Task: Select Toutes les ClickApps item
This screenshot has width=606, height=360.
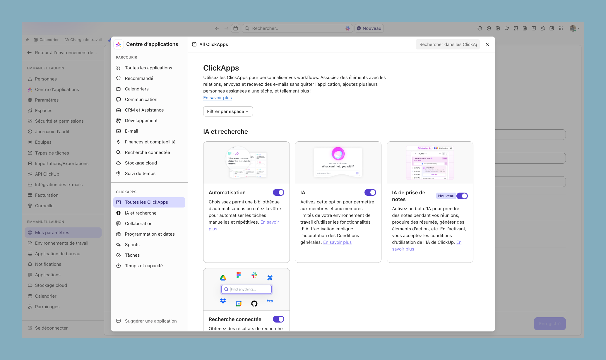Action: [149, 202]
